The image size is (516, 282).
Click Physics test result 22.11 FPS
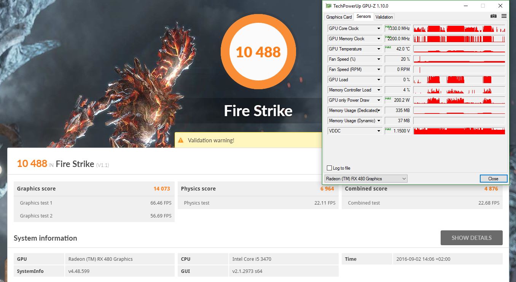tap(325, 203)
